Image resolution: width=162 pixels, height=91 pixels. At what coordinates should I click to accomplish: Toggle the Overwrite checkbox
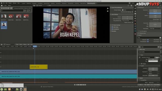148,40
